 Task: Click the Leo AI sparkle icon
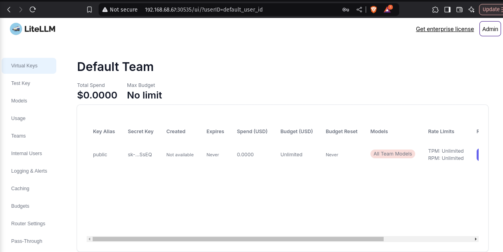pos(471,10)
